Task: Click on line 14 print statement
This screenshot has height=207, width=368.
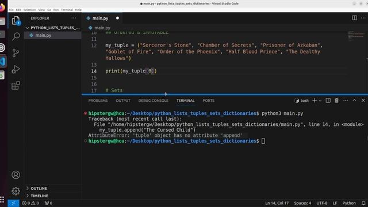Action: pos(131,71)
